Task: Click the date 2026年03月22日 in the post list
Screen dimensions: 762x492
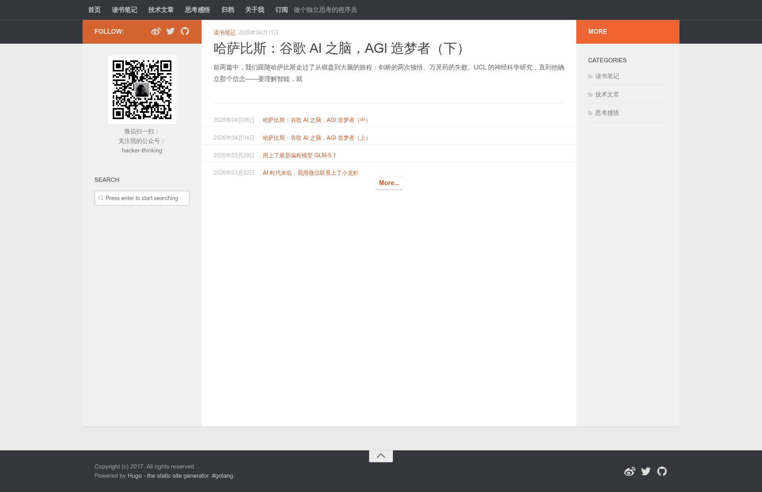Action: point(234,173)
